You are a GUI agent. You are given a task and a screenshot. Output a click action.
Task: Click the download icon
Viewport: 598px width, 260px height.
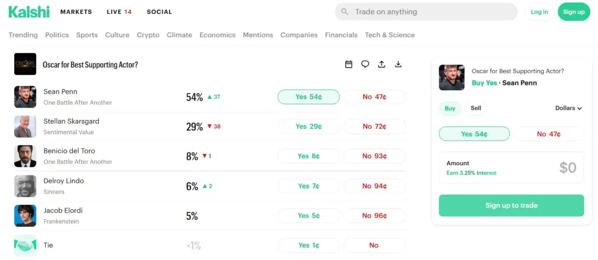coord(398,64)
